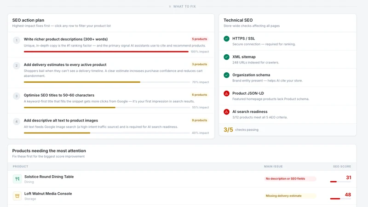
Task: Click the 70% impact progress bar
Action: (x=107, y=82)
